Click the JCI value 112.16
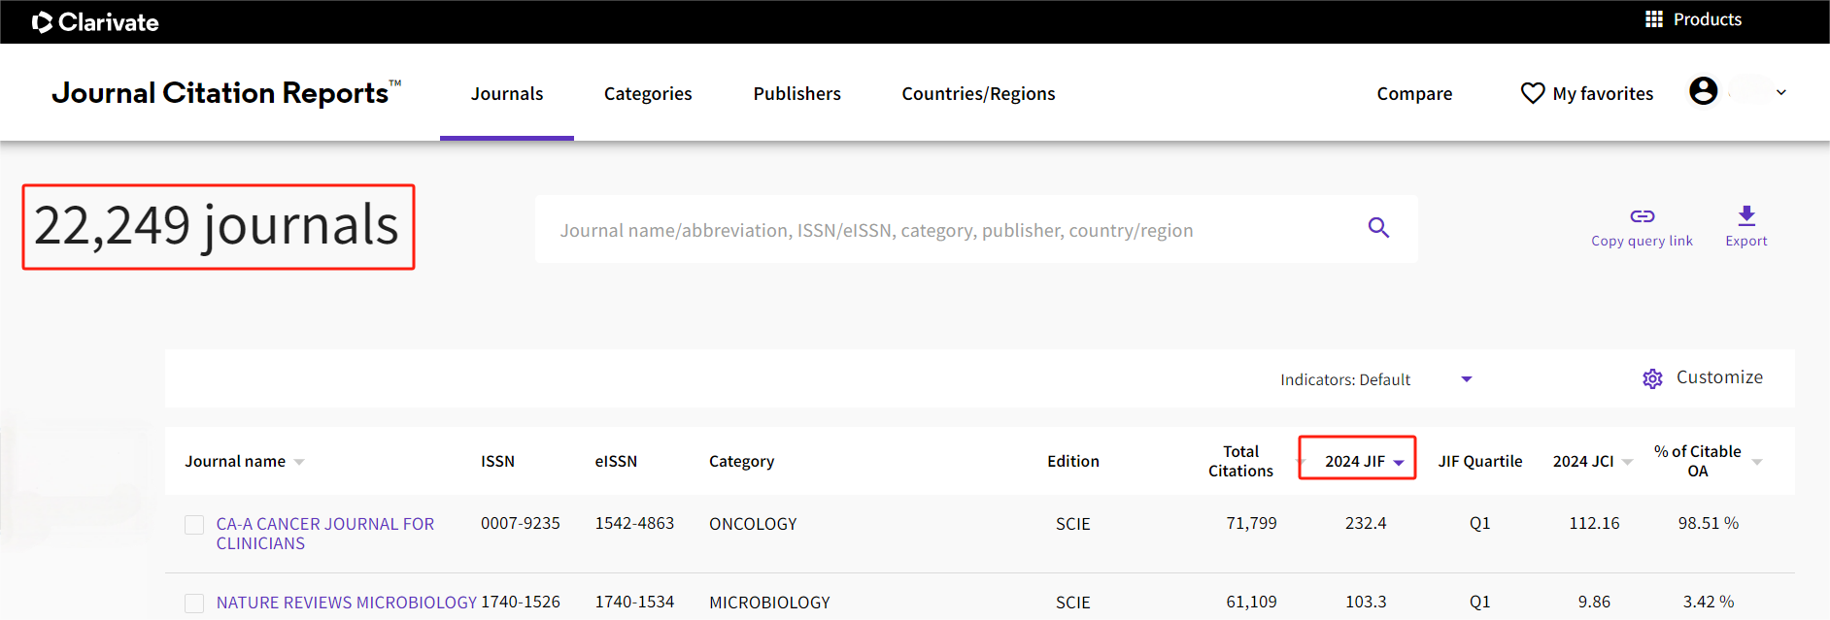Image resolution: width=1830 pixels, height=620 pixels. pyautogui.click(x=1594, y=523)
